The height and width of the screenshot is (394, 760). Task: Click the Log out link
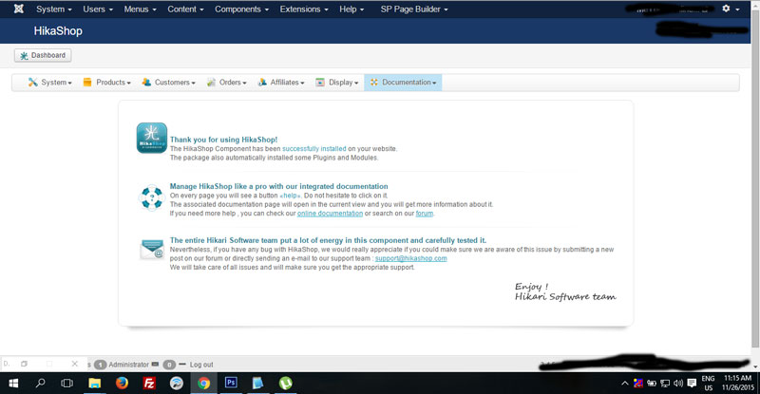(201, 365)
